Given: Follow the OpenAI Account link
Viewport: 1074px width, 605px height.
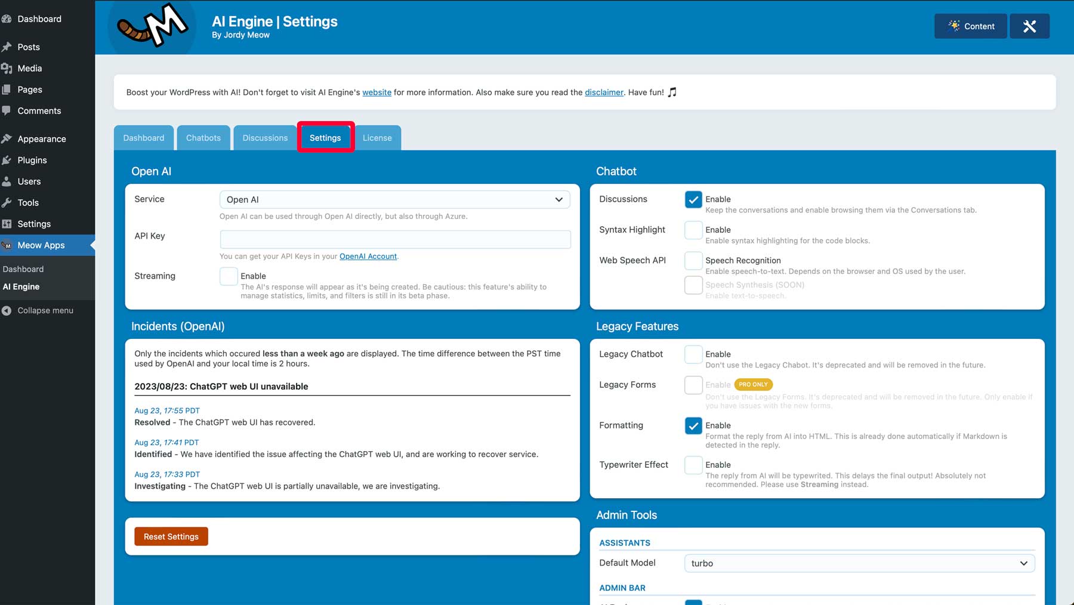Looking at the screenshot, I should (368, 257).
